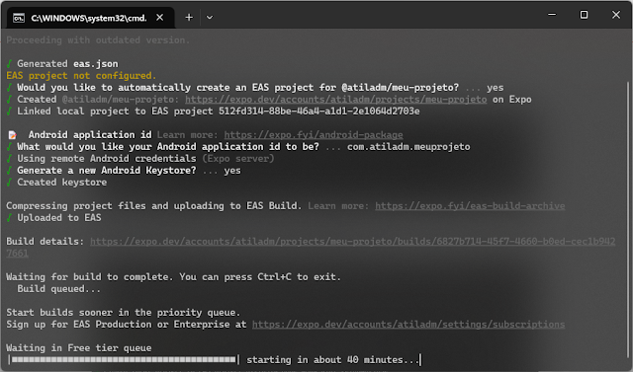Click the 'Build queued...' text
This screenshot has width=633, height=372.
point(59,289)
